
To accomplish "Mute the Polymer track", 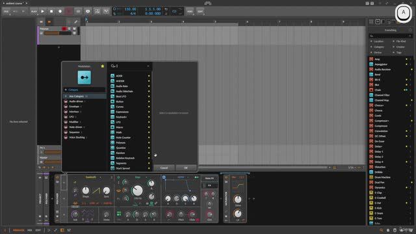I will tap(74, 29).
